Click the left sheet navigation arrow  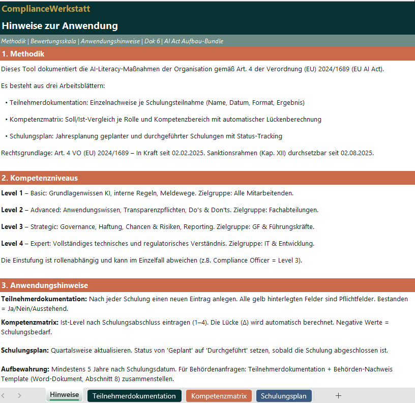tap(5, 395)
